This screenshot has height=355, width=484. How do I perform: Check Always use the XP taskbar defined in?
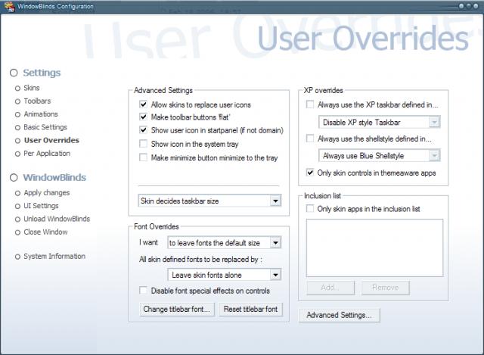point(310,104)
